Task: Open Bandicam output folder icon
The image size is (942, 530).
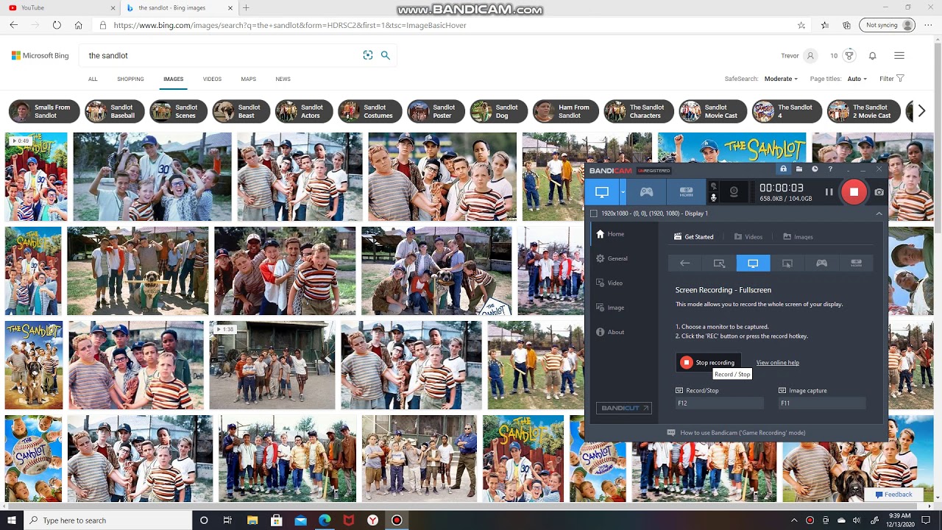Action: [798, 169]
